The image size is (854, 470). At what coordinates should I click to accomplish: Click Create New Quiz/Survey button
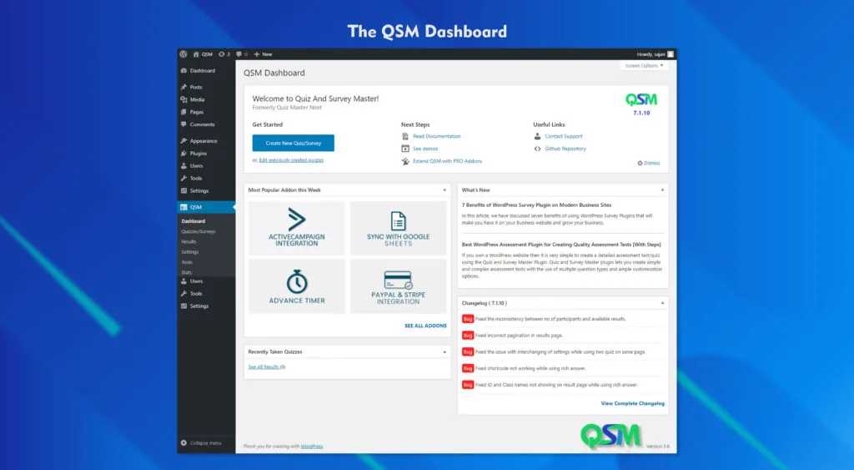click(x=293, y=143)
